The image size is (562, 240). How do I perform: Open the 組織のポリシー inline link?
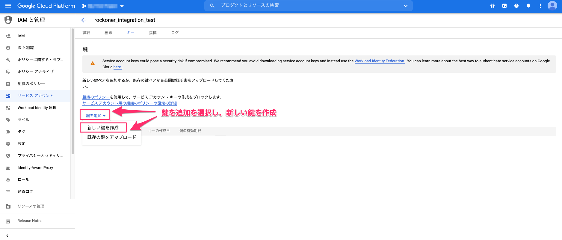coord(96,97)
